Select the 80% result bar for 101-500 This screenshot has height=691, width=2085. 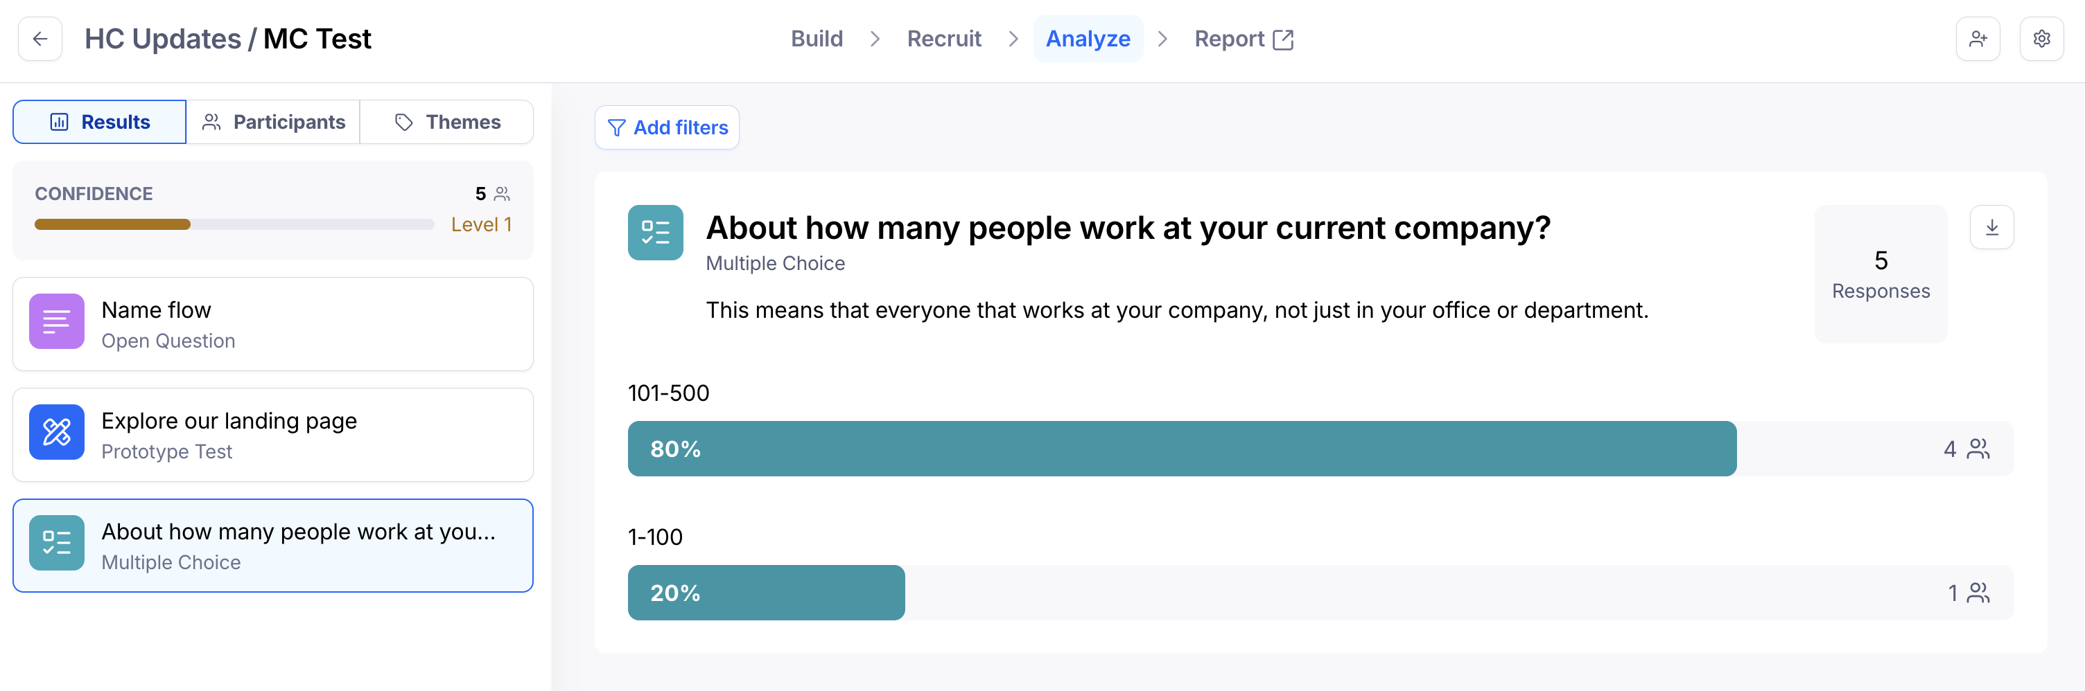click(x=1182, y=449)
